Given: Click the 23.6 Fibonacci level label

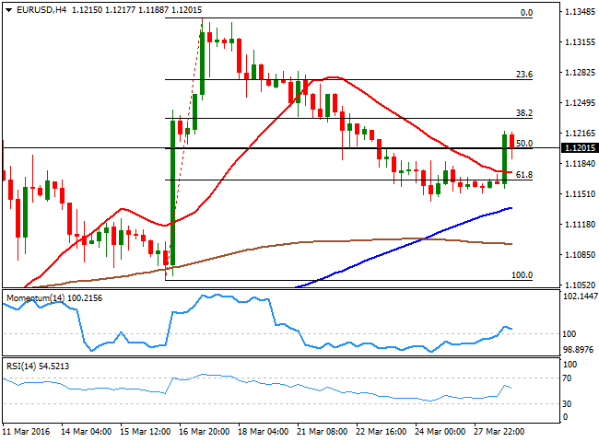Looking at the screenshot, I should [524, 75].
